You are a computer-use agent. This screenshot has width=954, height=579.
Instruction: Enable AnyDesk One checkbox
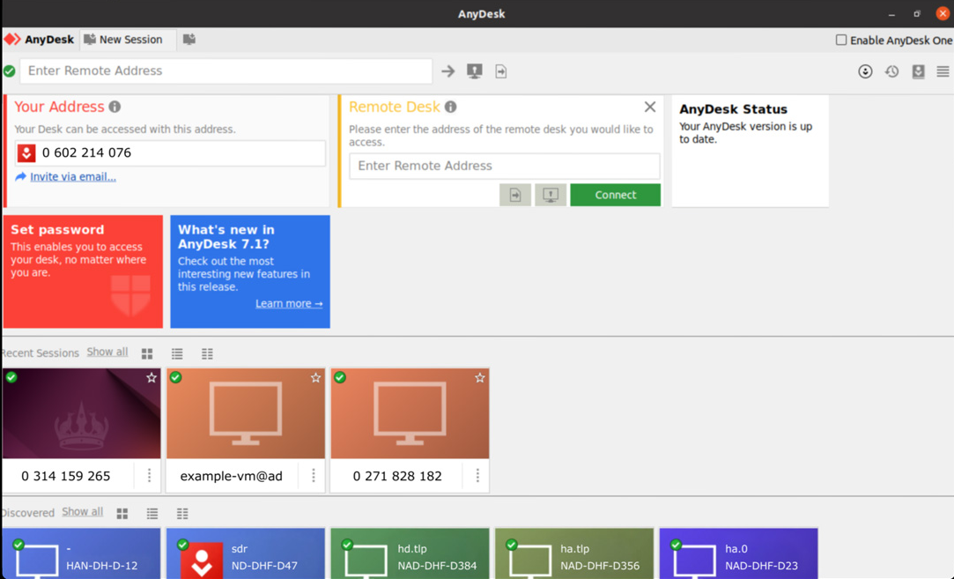841,41
